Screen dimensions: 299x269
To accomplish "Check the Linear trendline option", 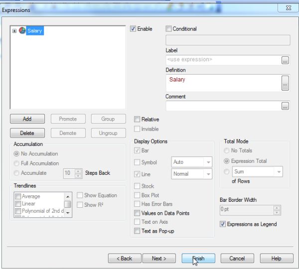I will point(18,204).
